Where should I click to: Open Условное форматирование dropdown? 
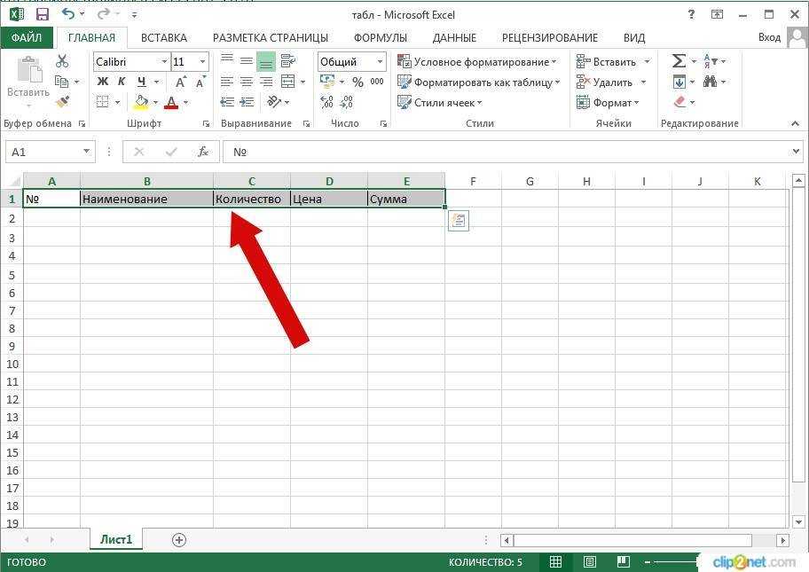click(x=478, y=62)
